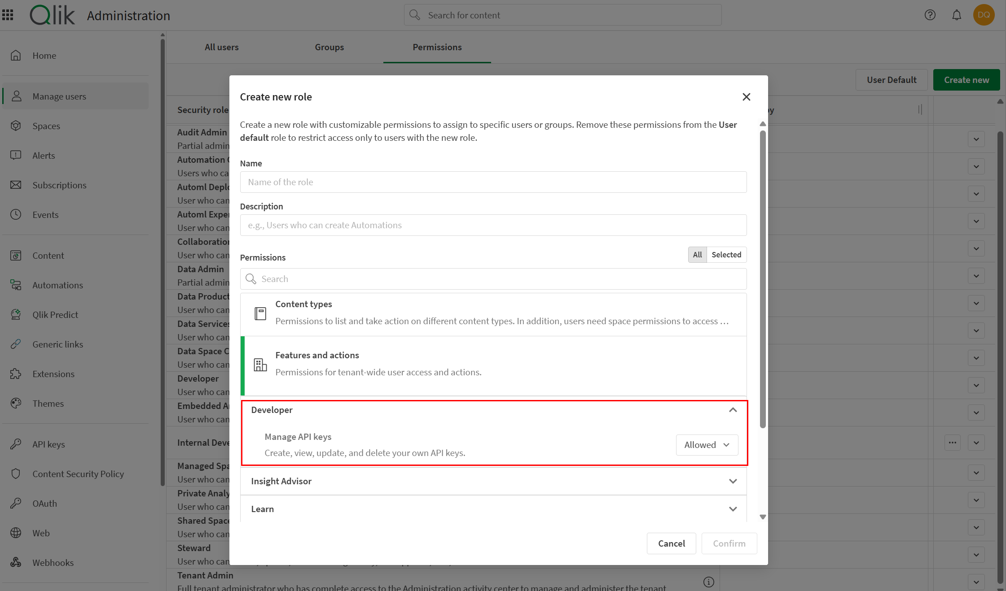
Task: Open the notifications bell
Action: tap(957, 15)
